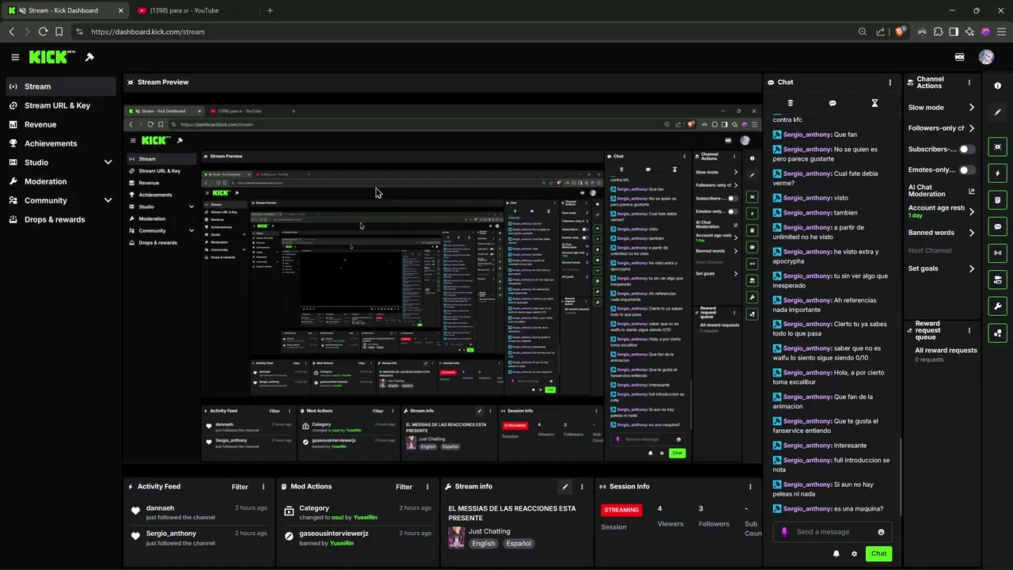Open the browser extensions puzzle icon

click(938, 32)
